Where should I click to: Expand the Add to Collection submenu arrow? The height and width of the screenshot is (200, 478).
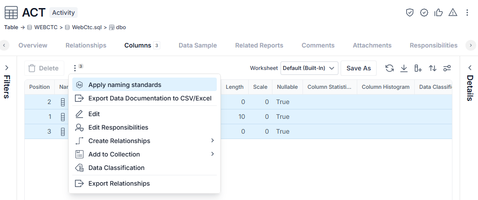[x=212, y=154]
